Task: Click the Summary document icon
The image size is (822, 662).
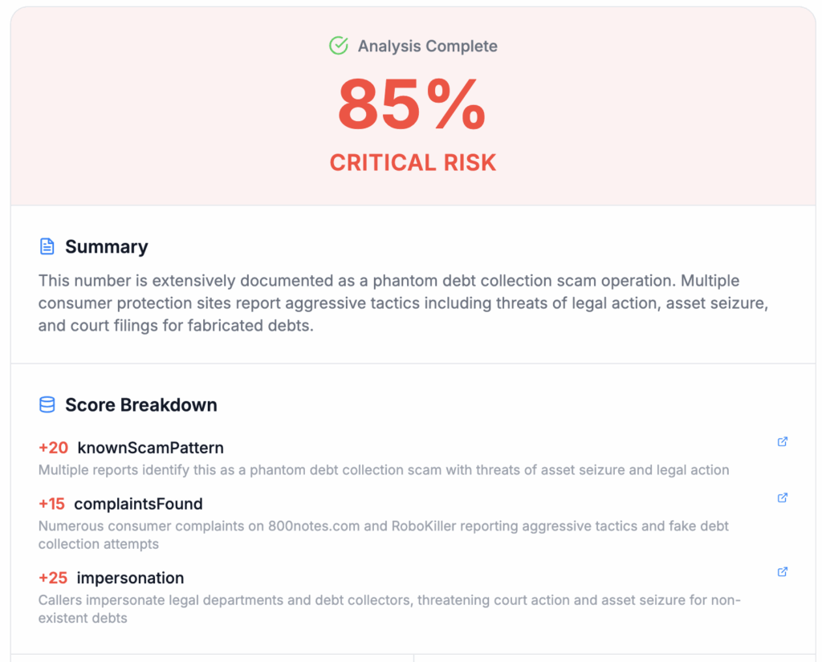Action: (x=47, y=246)
